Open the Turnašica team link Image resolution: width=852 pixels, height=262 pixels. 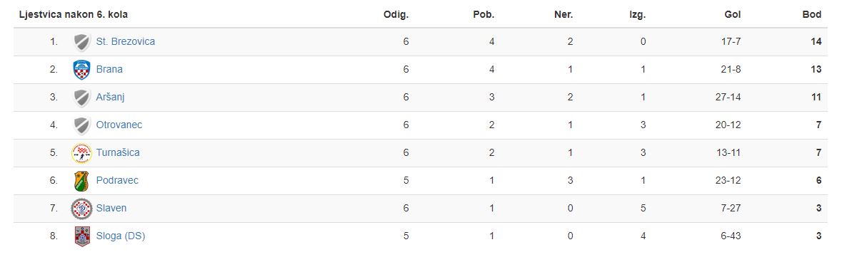(118, 152)
